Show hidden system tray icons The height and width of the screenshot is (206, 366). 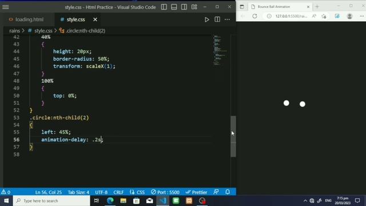(305, 201)
